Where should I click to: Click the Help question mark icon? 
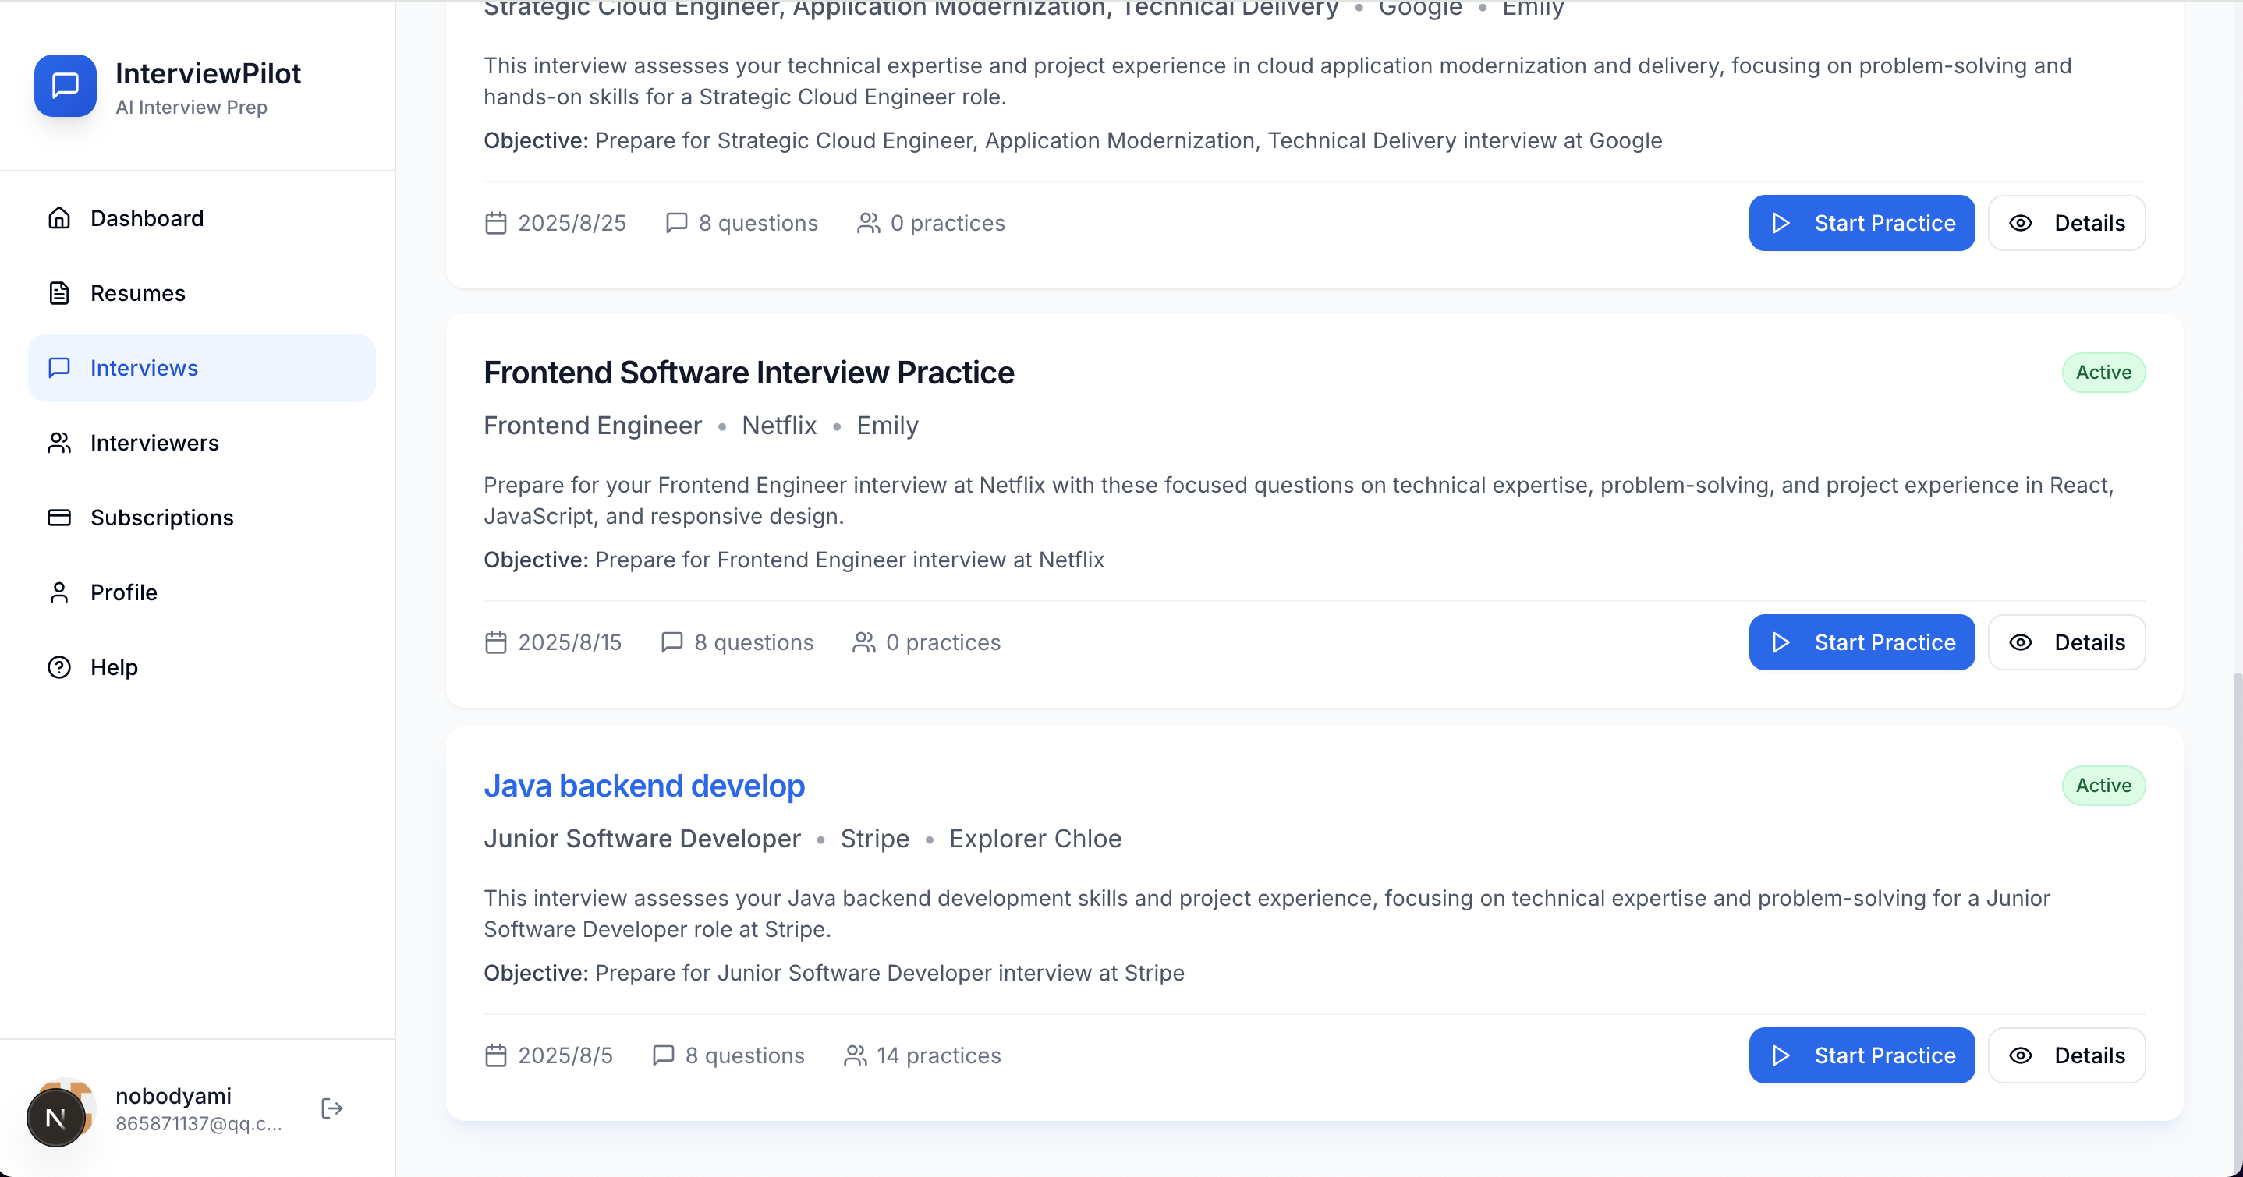click(59, 668)
